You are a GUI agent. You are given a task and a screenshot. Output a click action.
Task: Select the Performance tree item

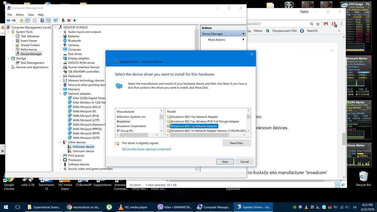29,49
